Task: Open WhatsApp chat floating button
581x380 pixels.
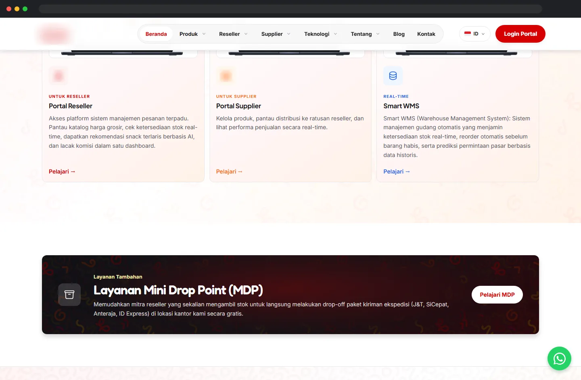Action: [x=559, y=358]
